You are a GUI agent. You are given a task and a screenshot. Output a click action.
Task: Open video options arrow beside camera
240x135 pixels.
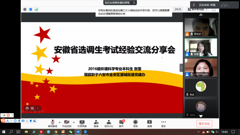click(x=74, y=122)
